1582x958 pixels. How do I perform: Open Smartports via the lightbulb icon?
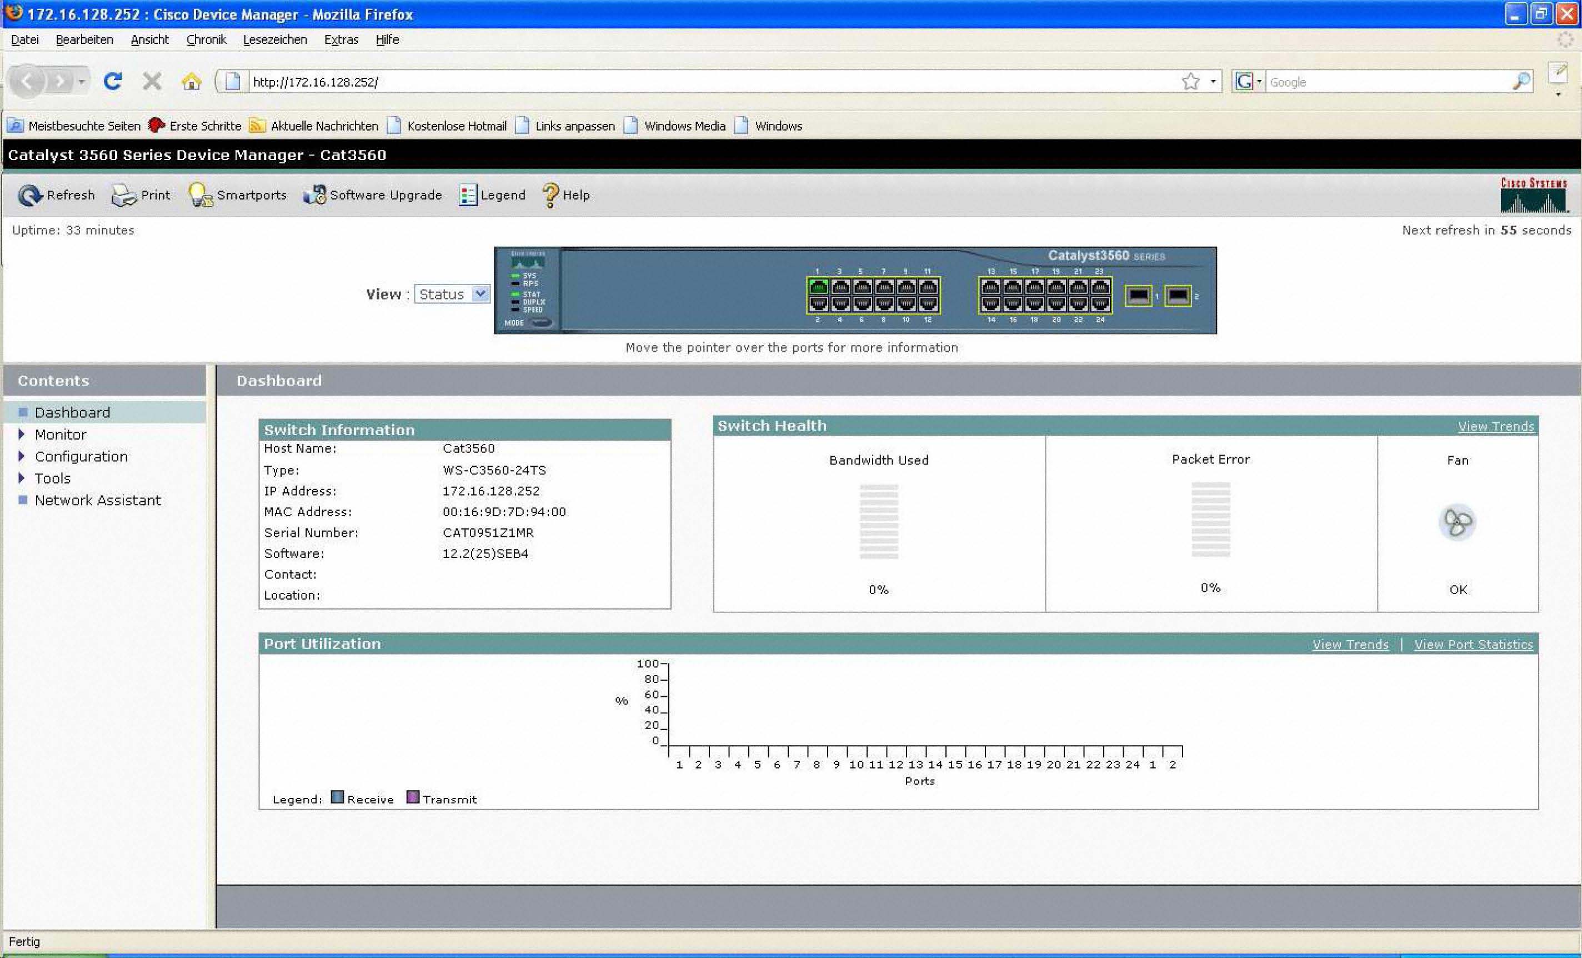(x=201, y=195)
